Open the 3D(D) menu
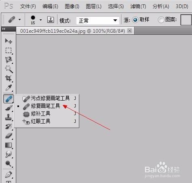This screenshot has width=192, height=183. [182, 6]
